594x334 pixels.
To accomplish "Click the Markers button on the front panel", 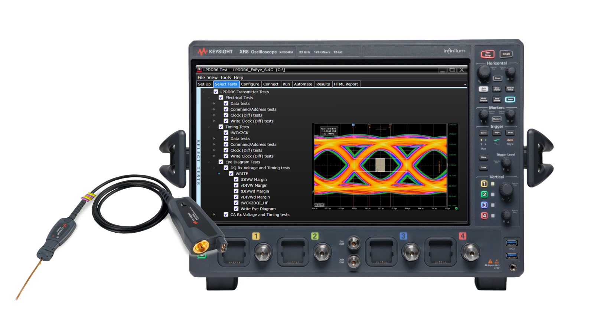I will [x=497, y=119].
